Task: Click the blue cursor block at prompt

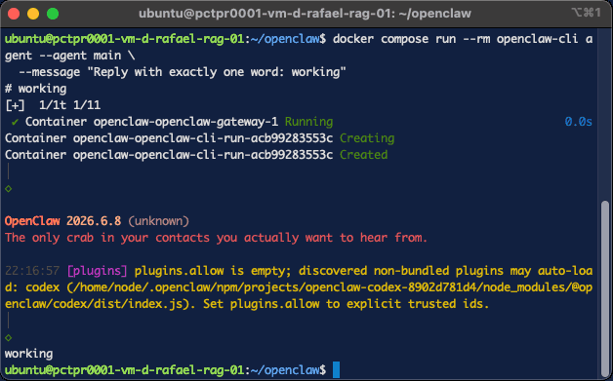Action: [336, 369]
